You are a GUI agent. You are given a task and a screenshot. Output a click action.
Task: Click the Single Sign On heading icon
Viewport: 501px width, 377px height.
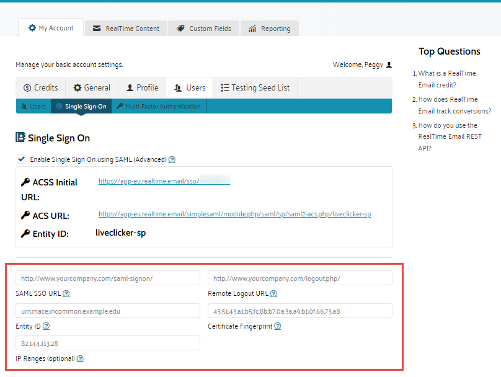click(20, 138)
